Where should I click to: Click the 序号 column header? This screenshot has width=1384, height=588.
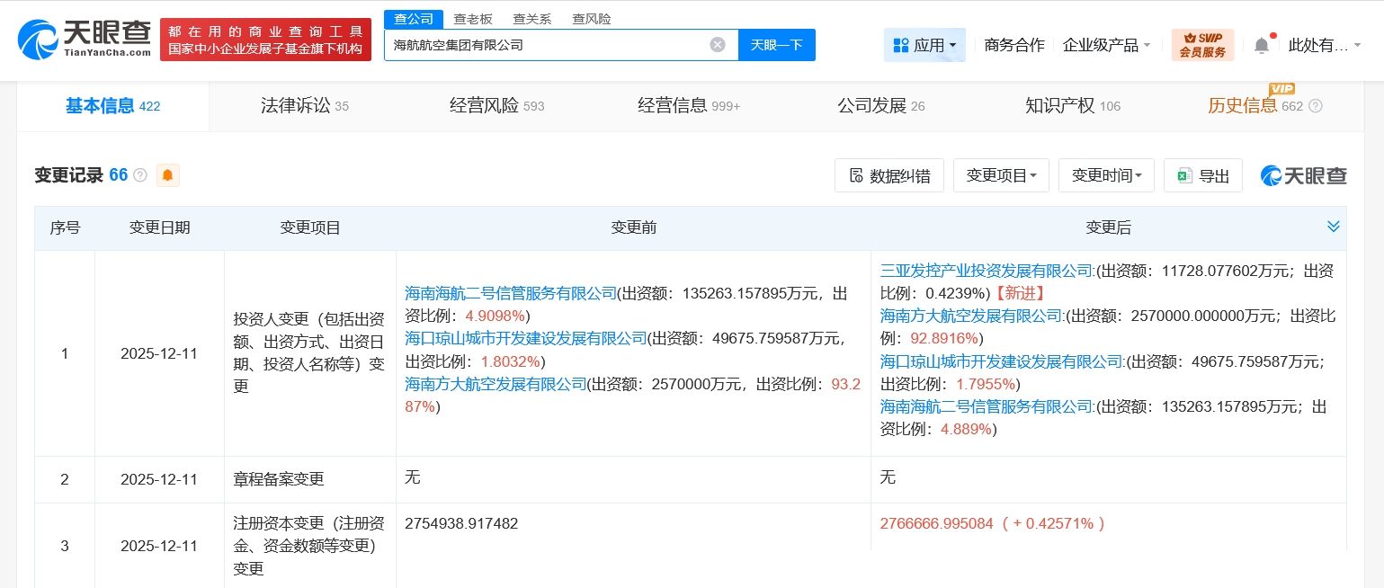point(65,228)
